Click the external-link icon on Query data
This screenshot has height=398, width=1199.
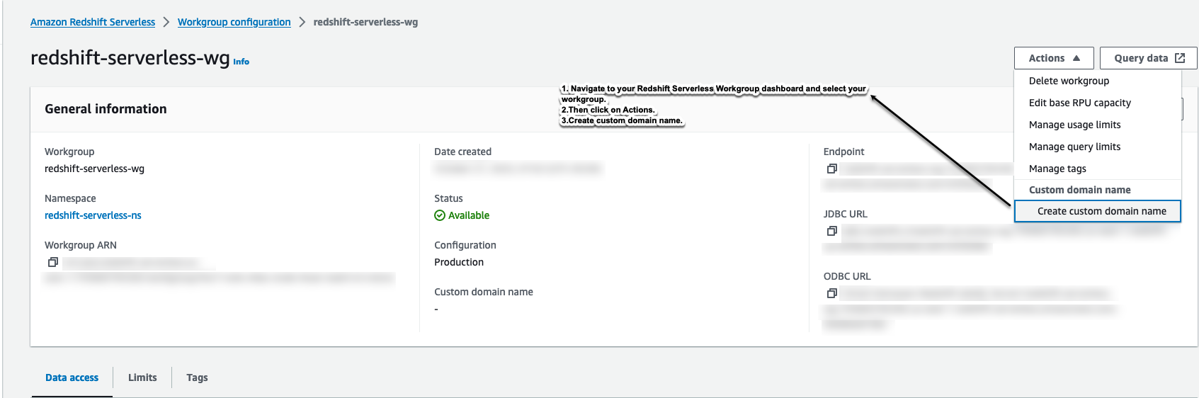(x=1180, y=58)
